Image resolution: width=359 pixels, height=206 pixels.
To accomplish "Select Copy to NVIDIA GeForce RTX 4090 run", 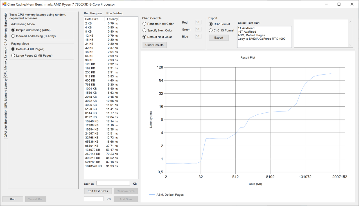I will coord(261,39).
